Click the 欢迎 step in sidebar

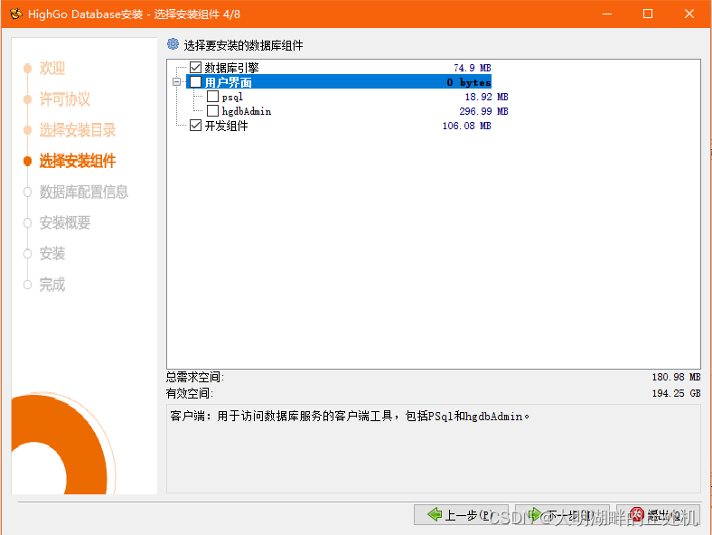[52, 68]
